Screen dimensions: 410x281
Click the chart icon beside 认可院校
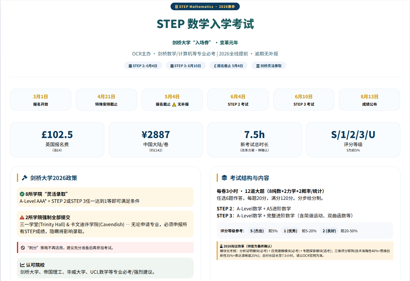22,265
